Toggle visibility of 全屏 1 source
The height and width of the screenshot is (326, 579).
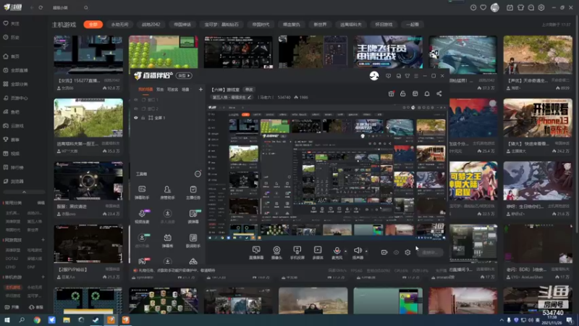[136, 117]
